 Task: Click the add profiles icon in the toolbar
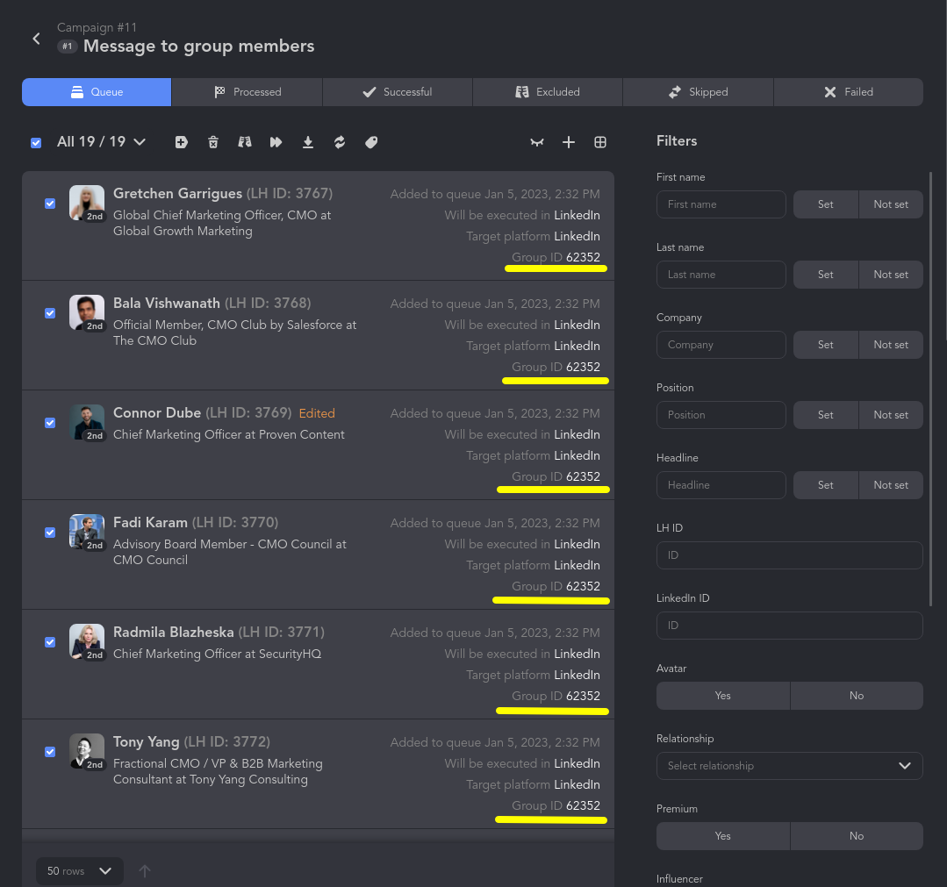click(182, 142)
